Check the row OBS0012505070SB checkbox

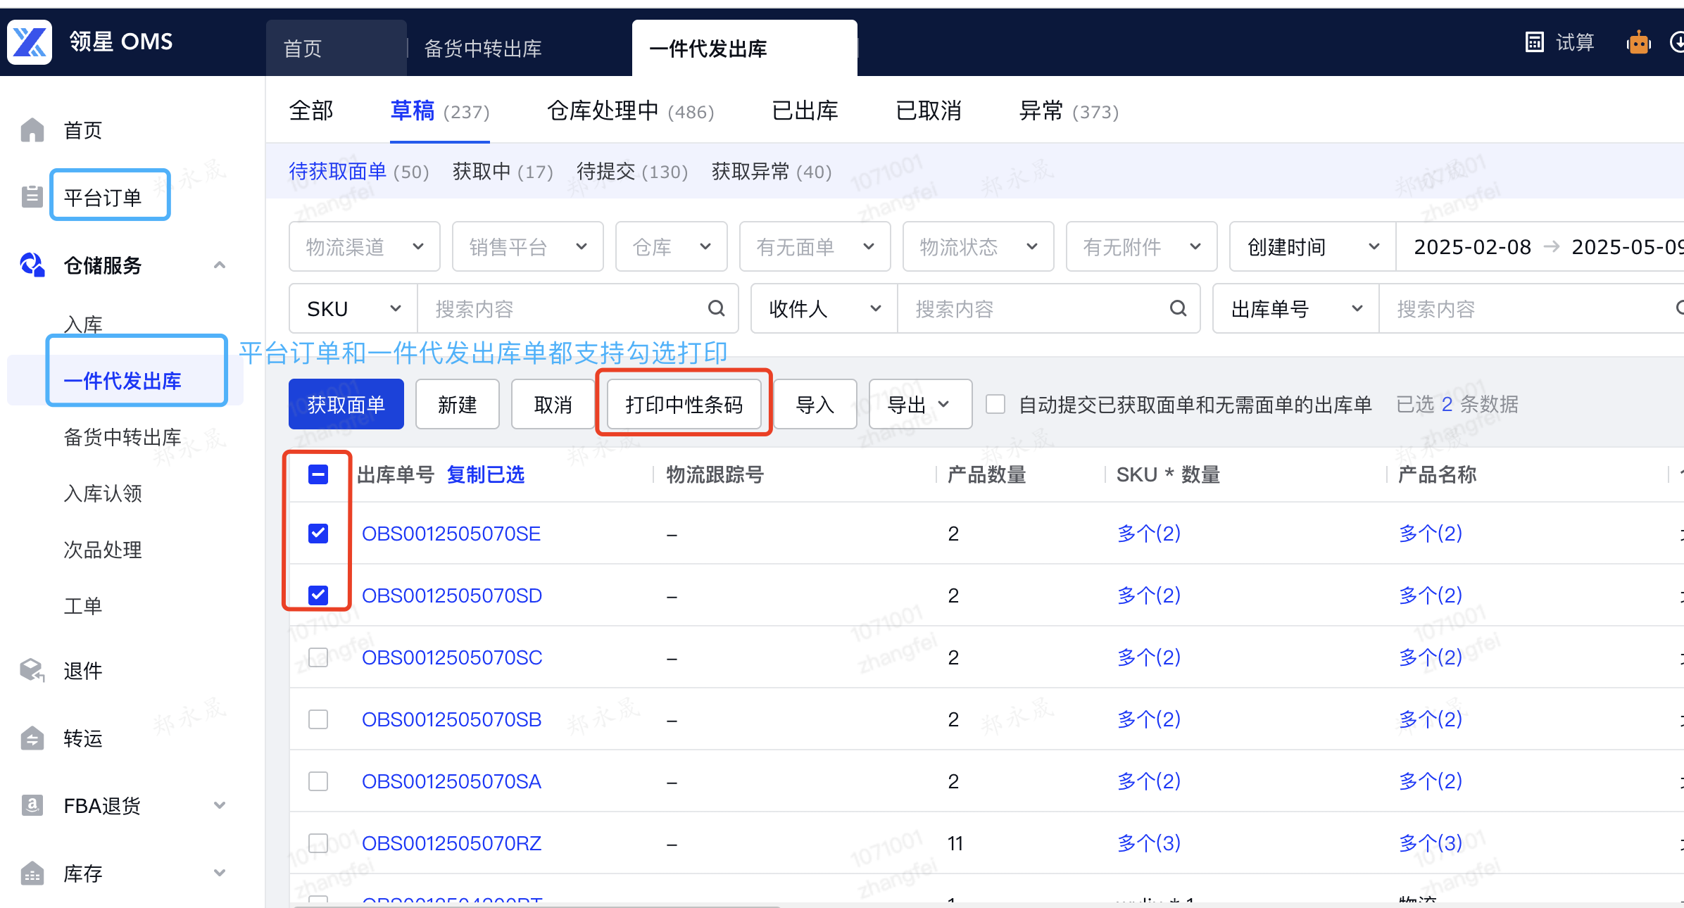(x=318, y=719)
